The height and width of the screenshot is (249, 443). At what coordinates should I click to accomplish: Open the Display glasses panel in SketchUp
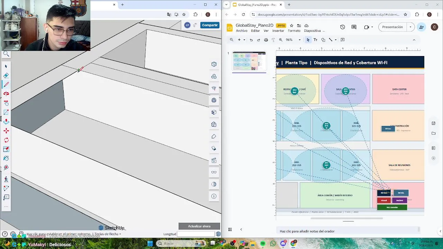coord(214,172)
